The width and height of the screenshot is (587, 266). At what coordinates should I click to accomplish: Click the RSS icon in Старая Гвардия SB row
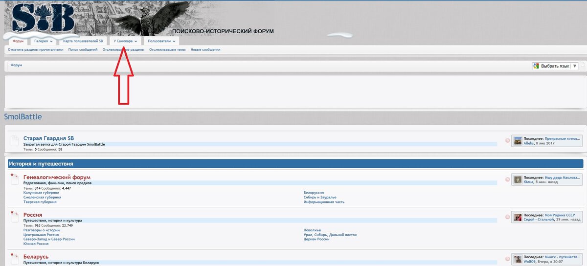pyautogui.click(x=507, y=140)
